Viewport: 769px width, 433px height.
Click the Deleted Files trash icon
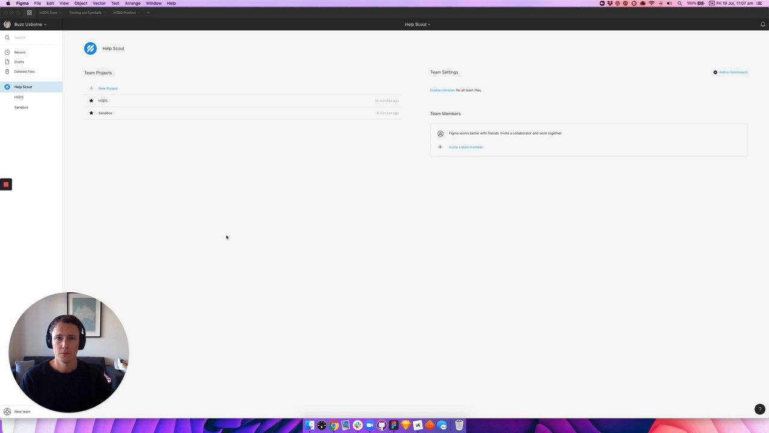[x=7, y=72]
